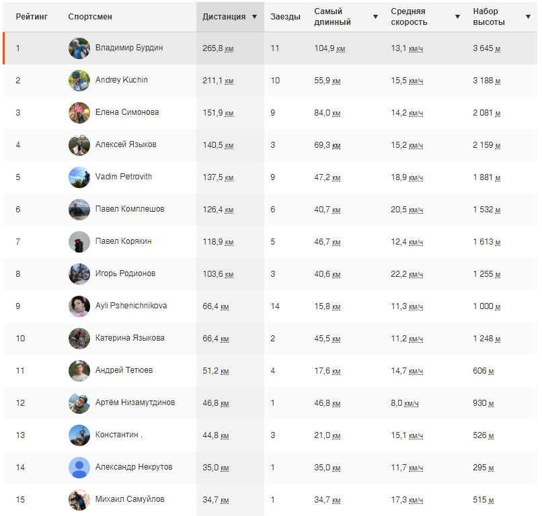The width and height of the screenshot is (542, 516).
Task: Click the 1 000 м elevation value
Action: pyautogui.click(x=487, y=306)
